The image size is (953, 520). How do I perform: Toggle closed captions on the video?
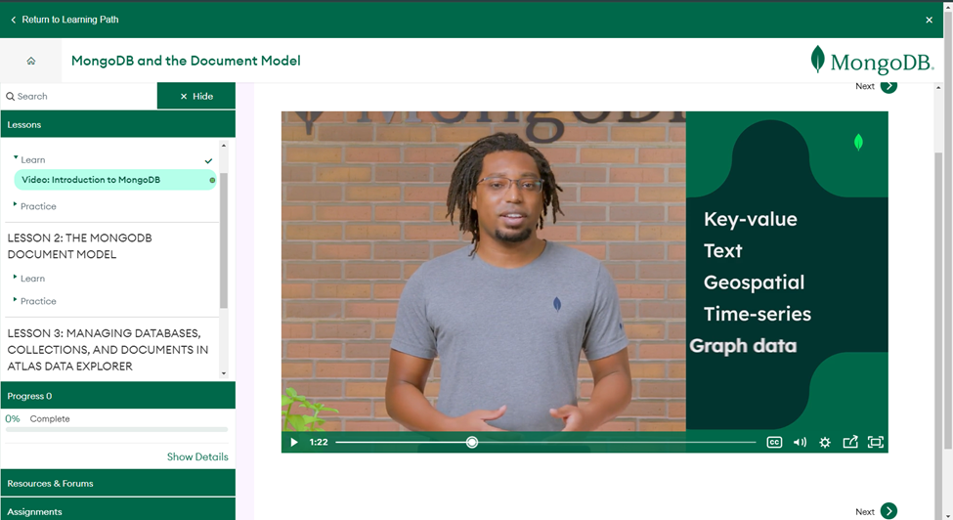click(774, 442)
